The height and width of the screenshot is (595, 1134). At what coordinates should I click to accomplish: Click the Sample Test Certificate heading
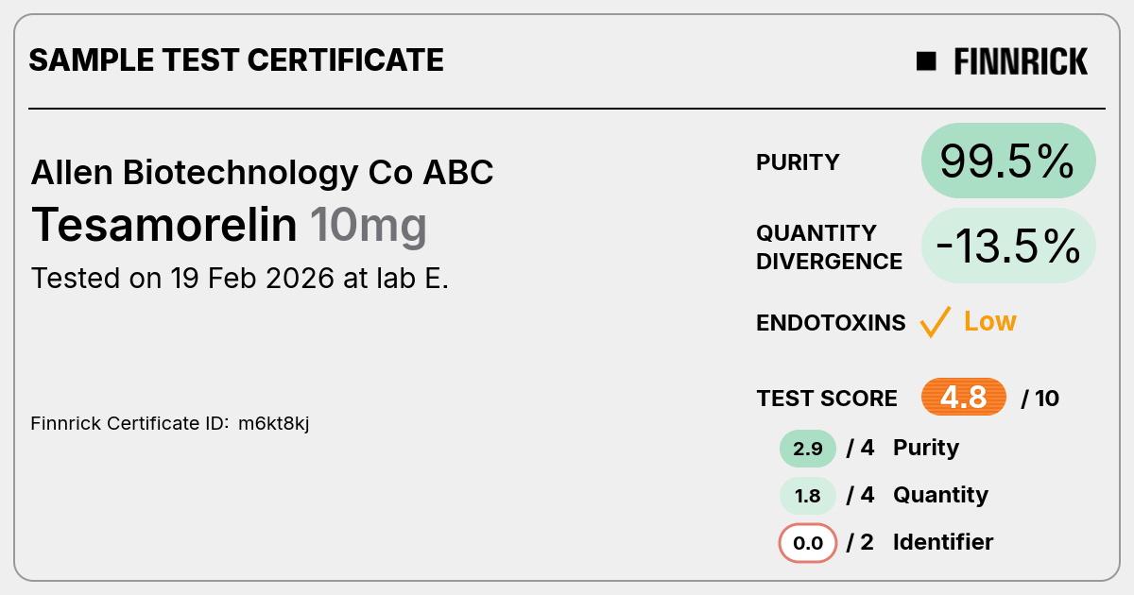point(236,60)
